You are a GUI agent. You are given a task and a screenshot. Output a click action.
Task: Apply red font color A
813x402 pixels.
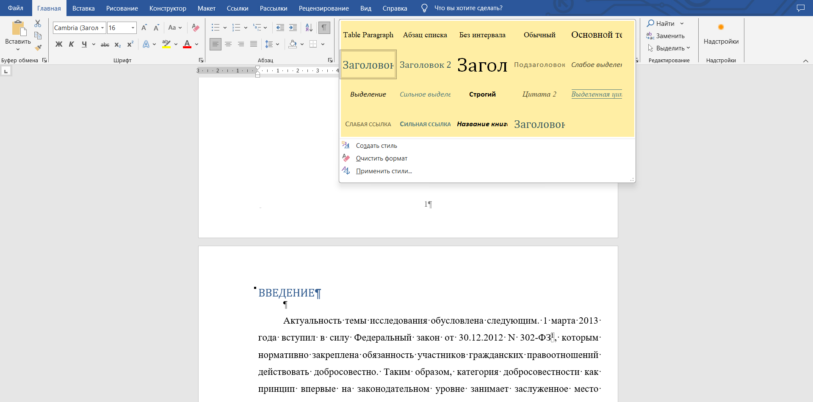[187, 44]
